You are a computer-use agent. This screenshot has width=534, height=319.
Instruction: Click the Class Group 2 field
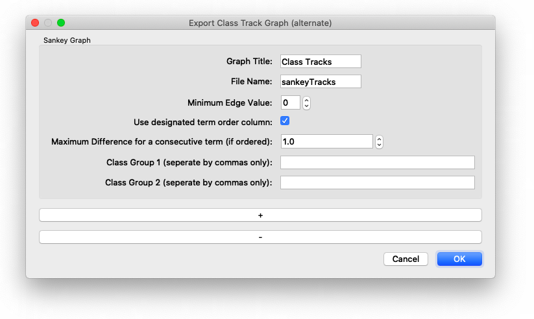click(377, 183)
